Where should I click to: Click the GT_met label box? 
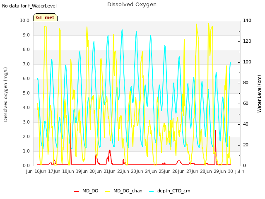(x=45, y=17)
